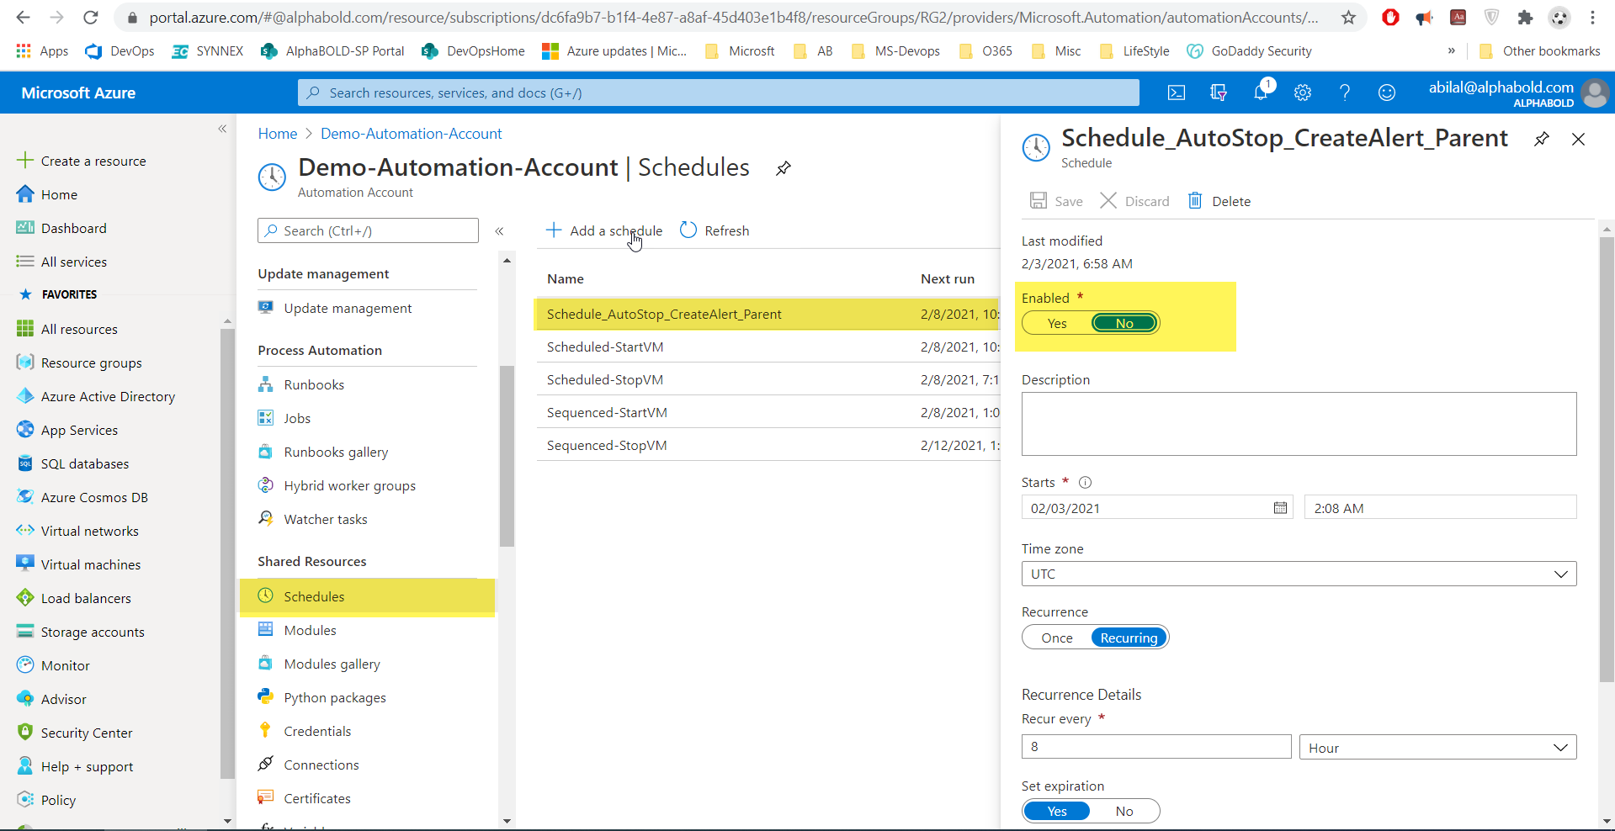This screenshot has height=831, width=1615.
Task: Show more bookmarks chevron
Action: [1452, 50]
